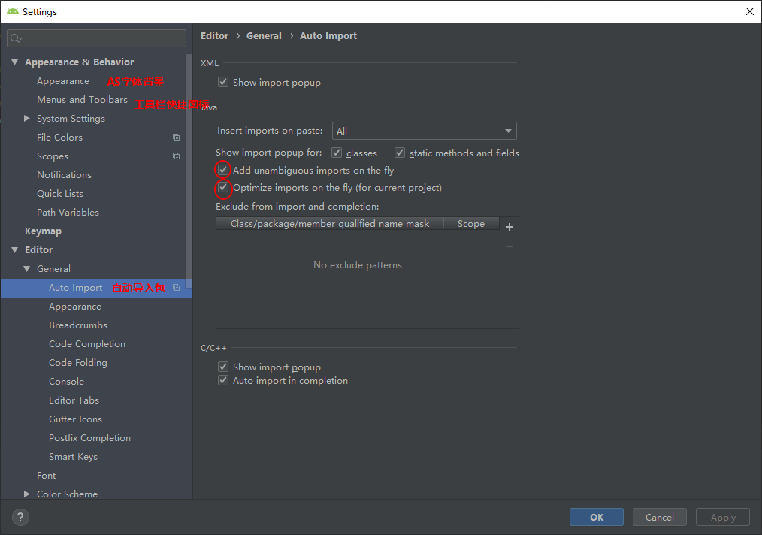Click the project-level icon beside File Colors
Image resolution: width=762 pixels, height=535 pixels.
click(x=176, y=138)
